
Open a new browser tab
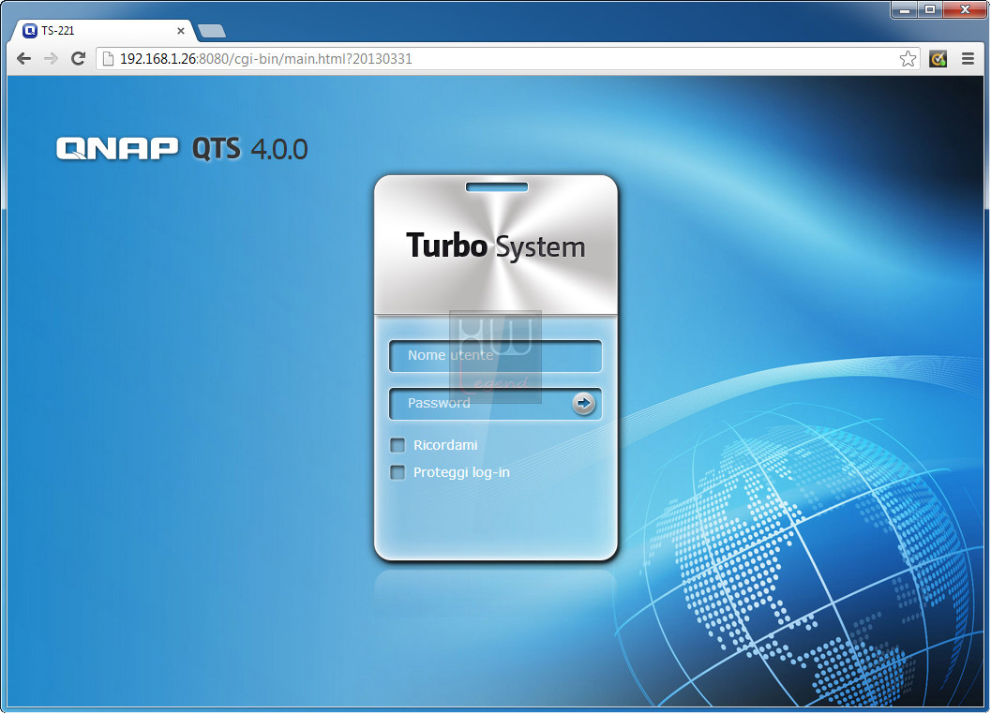[212, 31]
